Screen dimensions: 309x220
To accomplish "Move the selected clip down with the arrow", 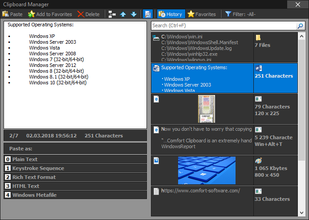I will pyautogui.click(x=134, y=14).
